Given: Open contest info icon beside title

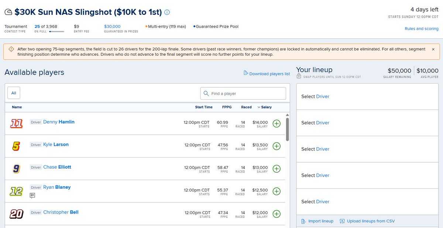Looking at the screenshot, I should point(167,12).
